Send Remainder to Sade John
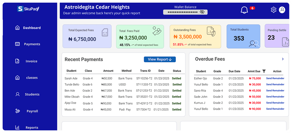Image resolution: width=292 pixels, height=133 pixels. pos(275,97)
